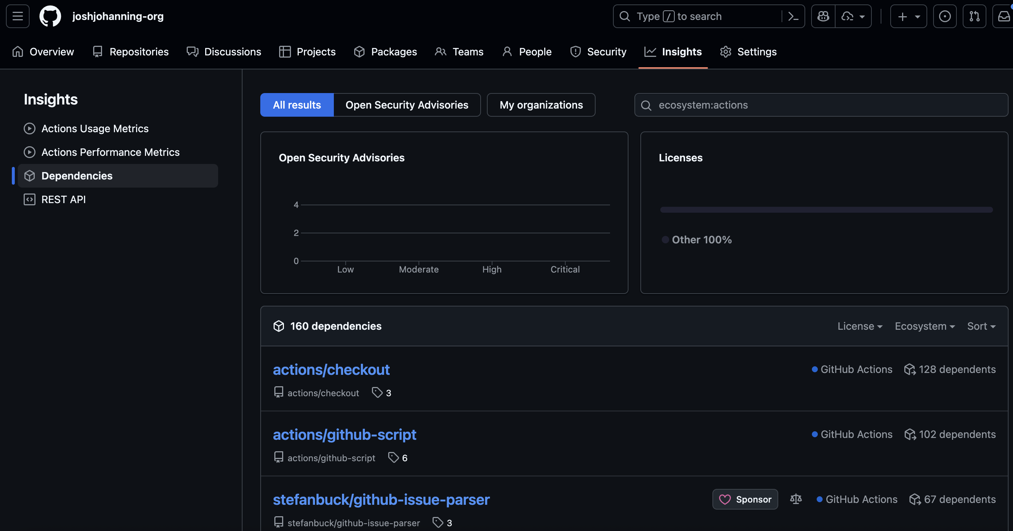Open the create new plus menu
The height and width of the screenshot is (531, 1013).
click(908, 16)
